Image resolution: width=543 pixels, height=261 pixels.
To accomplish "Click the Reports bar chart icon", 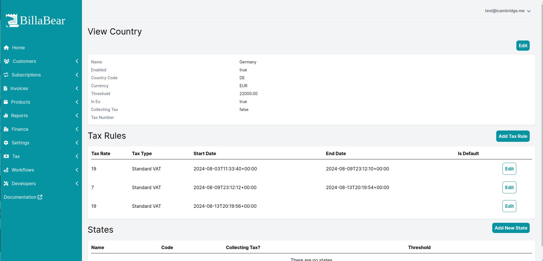I will (6, 115).
